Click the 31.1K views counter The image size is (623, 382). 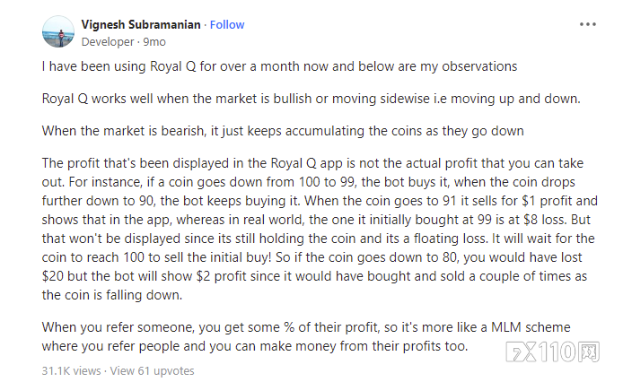[71, 370]
